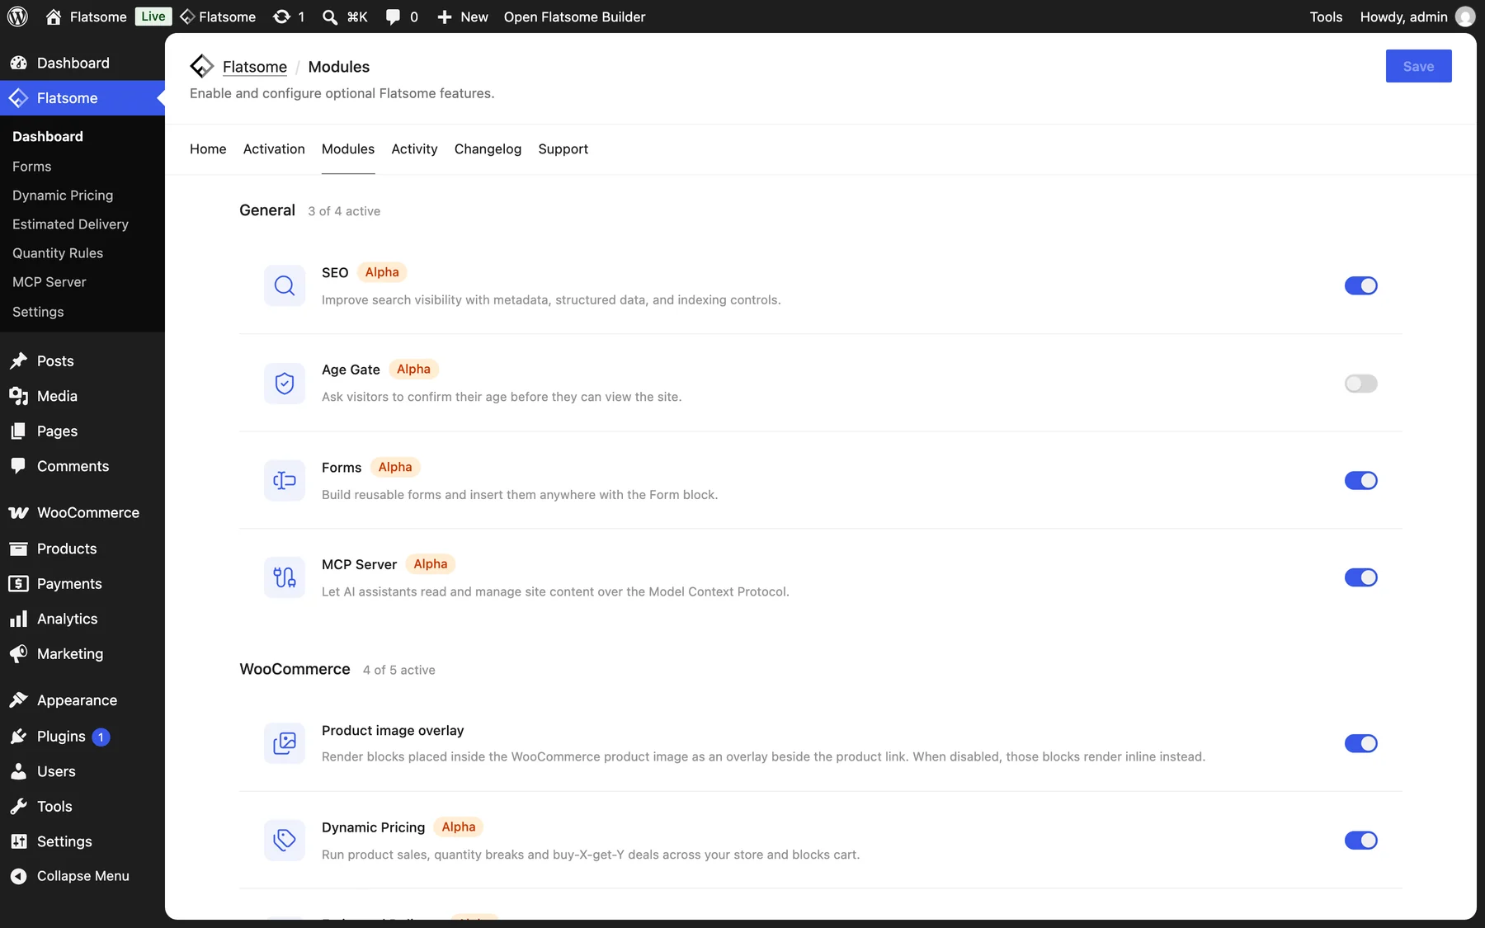Open comments bubble in admin bar

402,16
